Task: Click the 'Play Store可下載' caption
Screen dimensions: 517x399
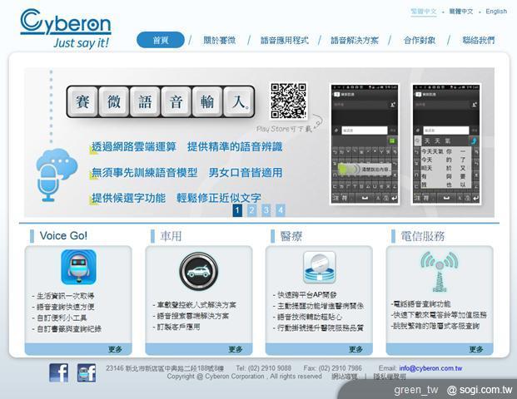Action: pos(284,129)
